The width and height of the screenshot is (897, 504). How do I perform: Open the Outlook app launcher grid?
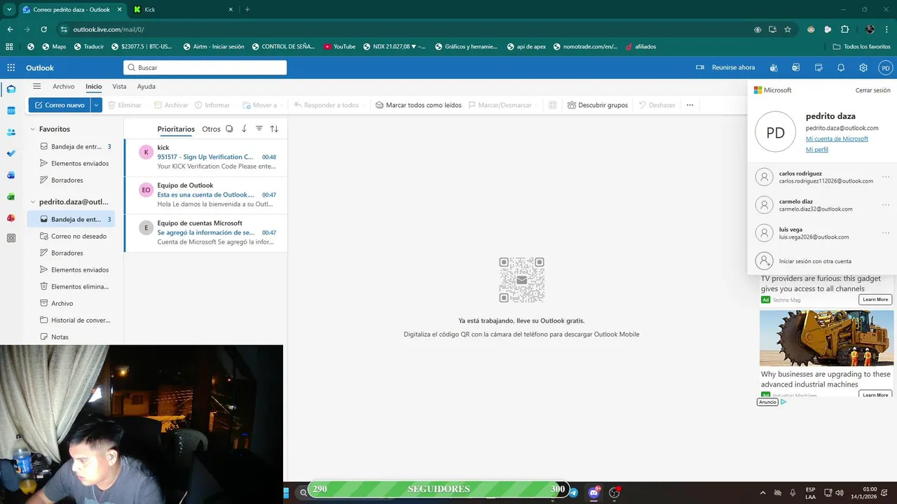[x=11, y=68]
